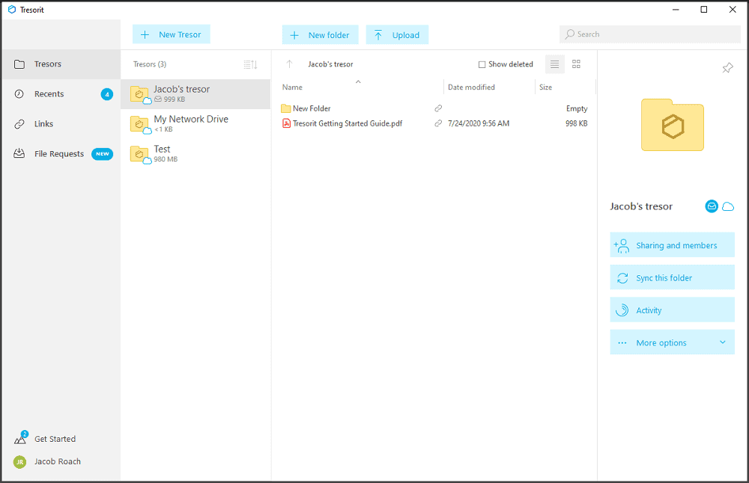Viewport: 749px width, 483px height.
Task: Click the large tresor folder thumbnail
Action: point(672,125)
